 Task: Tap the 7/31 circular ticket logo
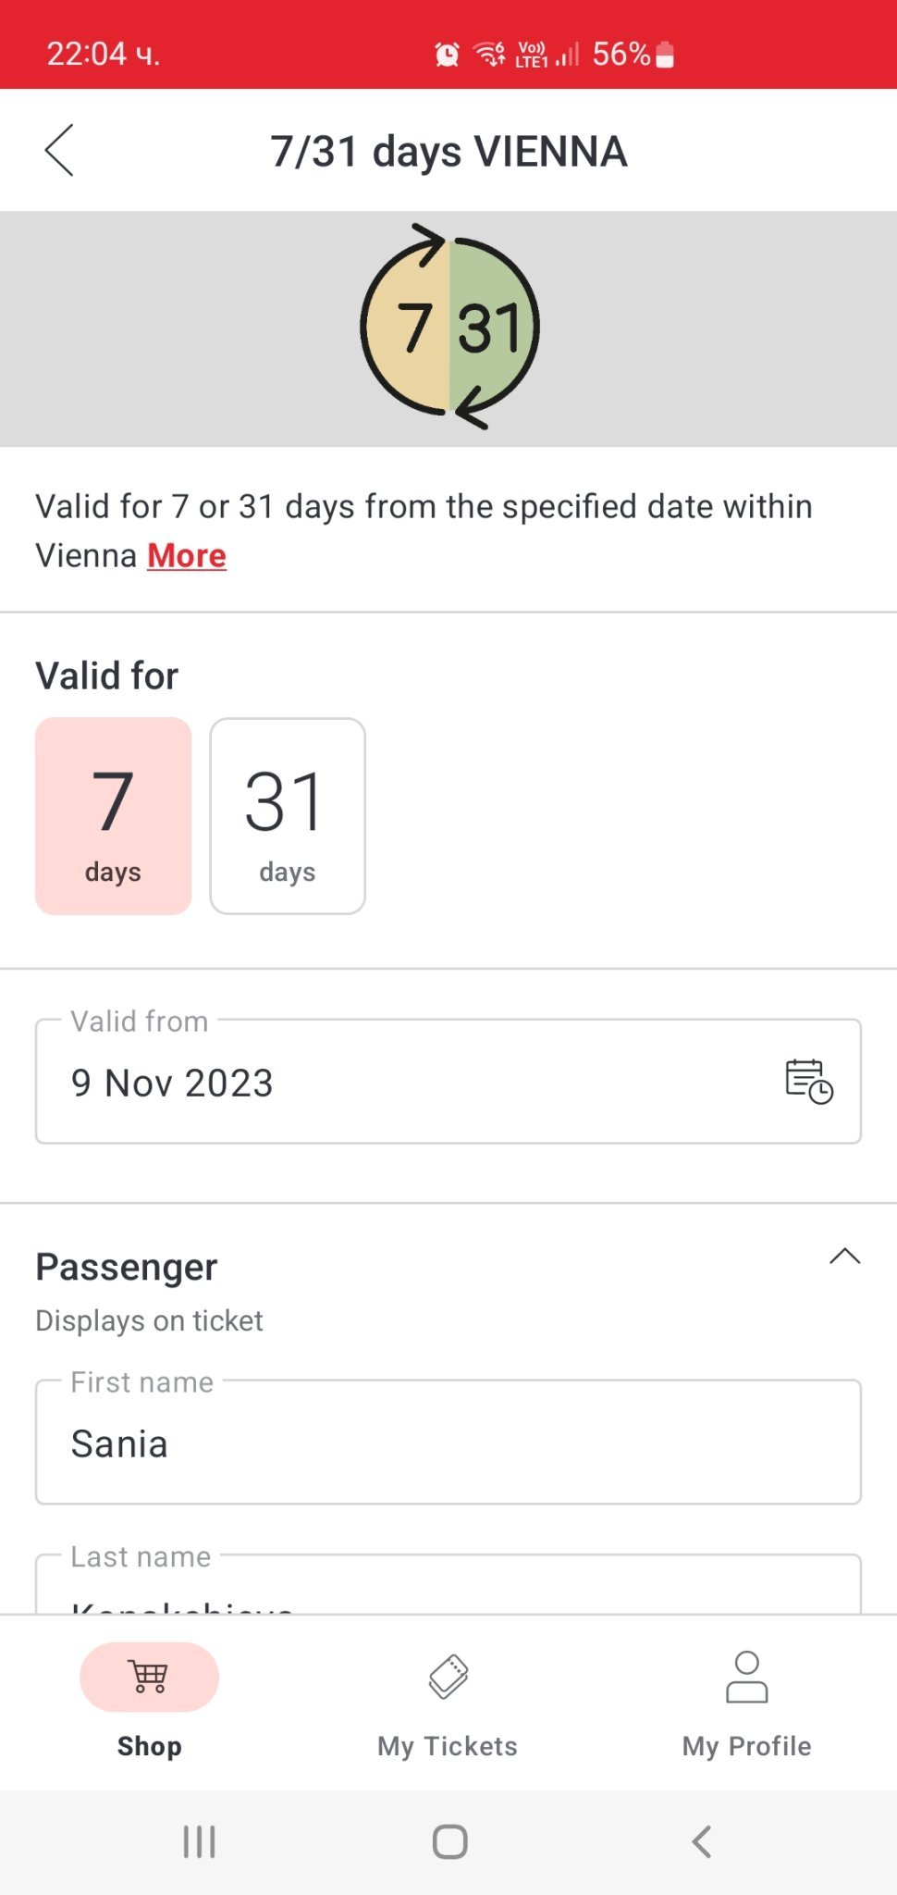449,327
